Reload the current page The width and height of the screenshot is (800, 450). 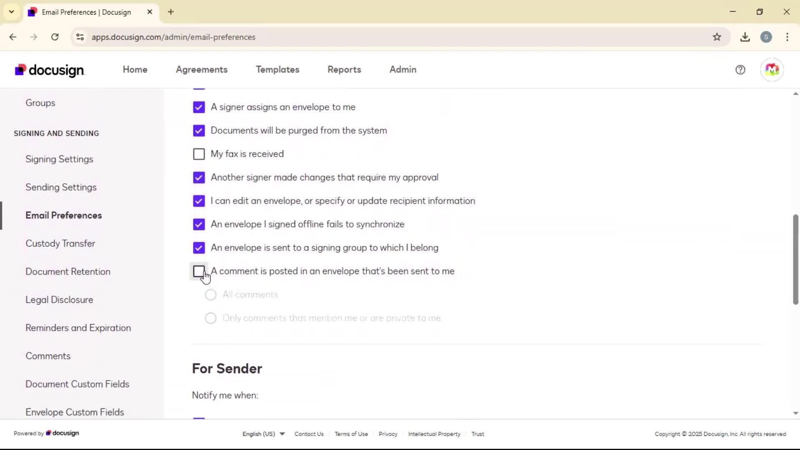click(55, 37)
